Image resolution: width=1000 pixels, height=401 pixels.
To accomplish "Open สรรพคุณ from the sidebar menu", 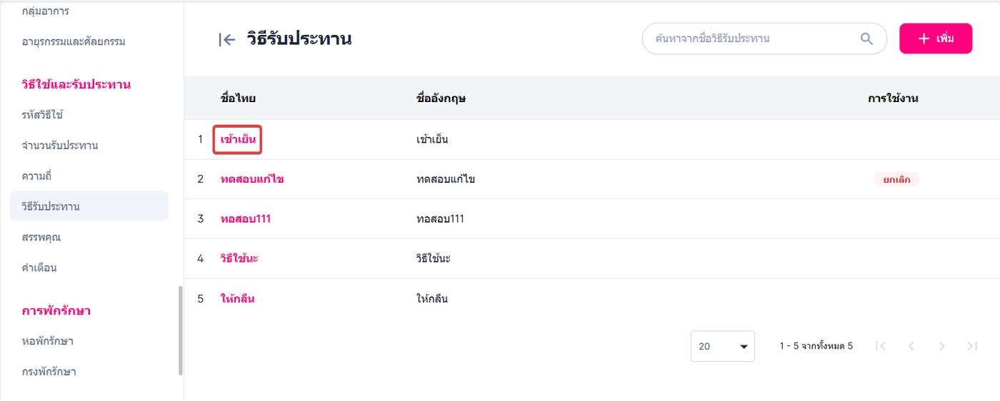I will click(x=41, y=237).
